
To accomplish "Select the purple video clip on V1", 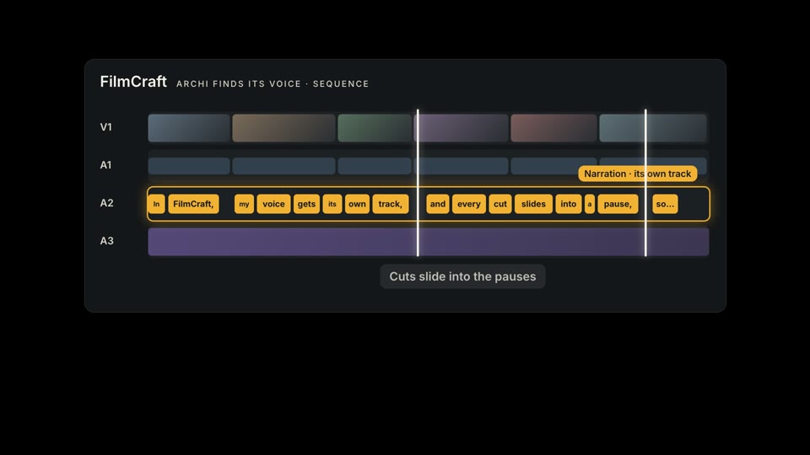I will click(x=462, y=128).
